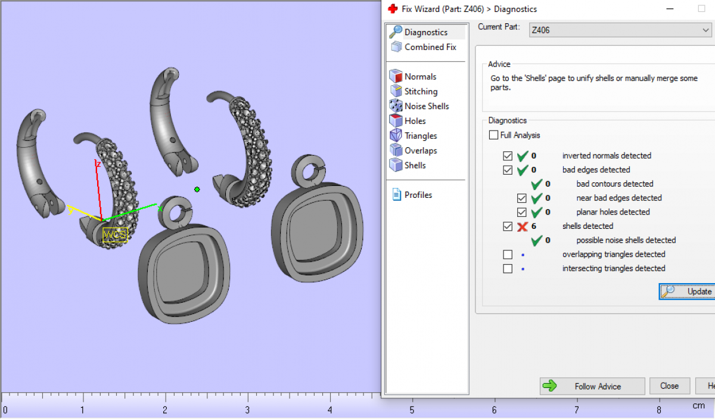The image size is (715, 419).
Task: Open the Triangles fix page
Action: [421, 136]
